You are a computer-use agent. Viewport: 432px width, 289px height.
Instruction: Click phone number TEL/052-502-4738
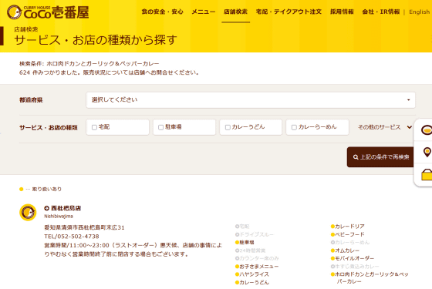coord(72,237)
